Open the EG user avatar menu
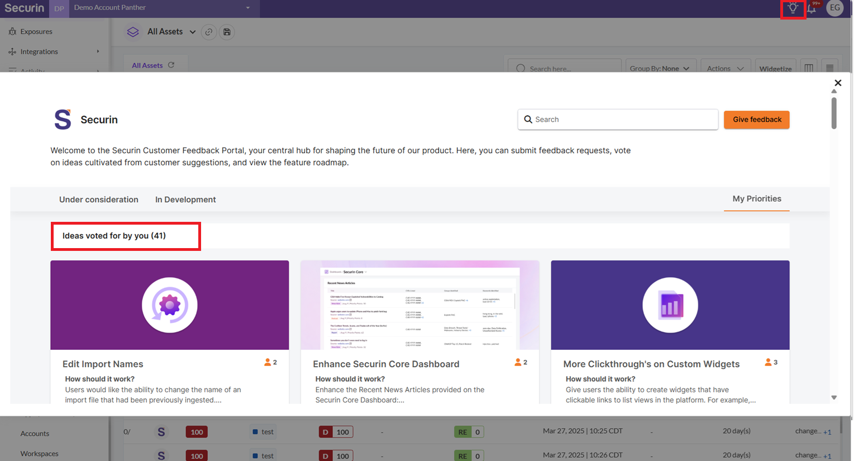This screenshot has width=854, height=461. coord(834,8)
